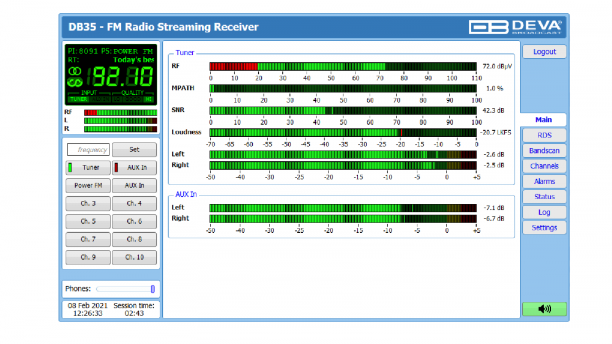Click the -6.7 dB AUX Right value
This screenshot has width=612, height=344.
pyautogui.click(x=494, y=219)
